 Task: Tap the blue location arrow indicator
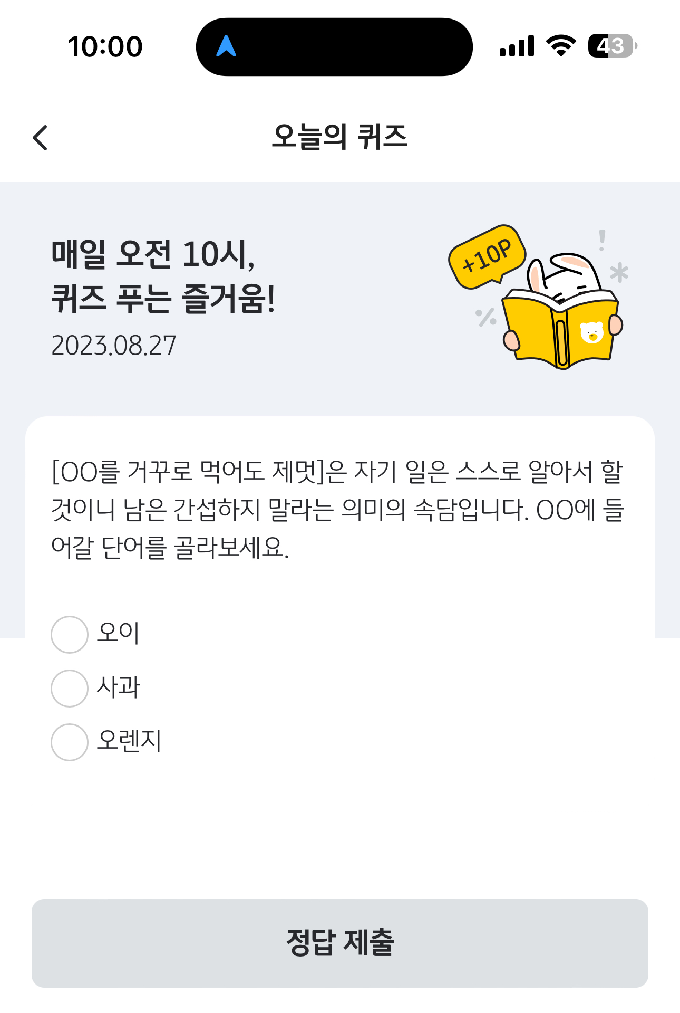(226, 46)
